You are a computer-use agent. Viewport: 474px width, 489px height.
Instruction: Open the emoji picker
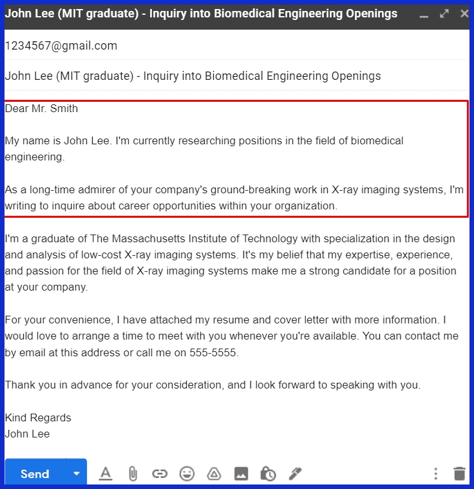187,474
